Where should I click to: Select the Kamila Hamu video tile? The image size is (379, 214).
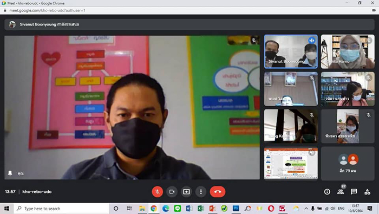(348, 51)
